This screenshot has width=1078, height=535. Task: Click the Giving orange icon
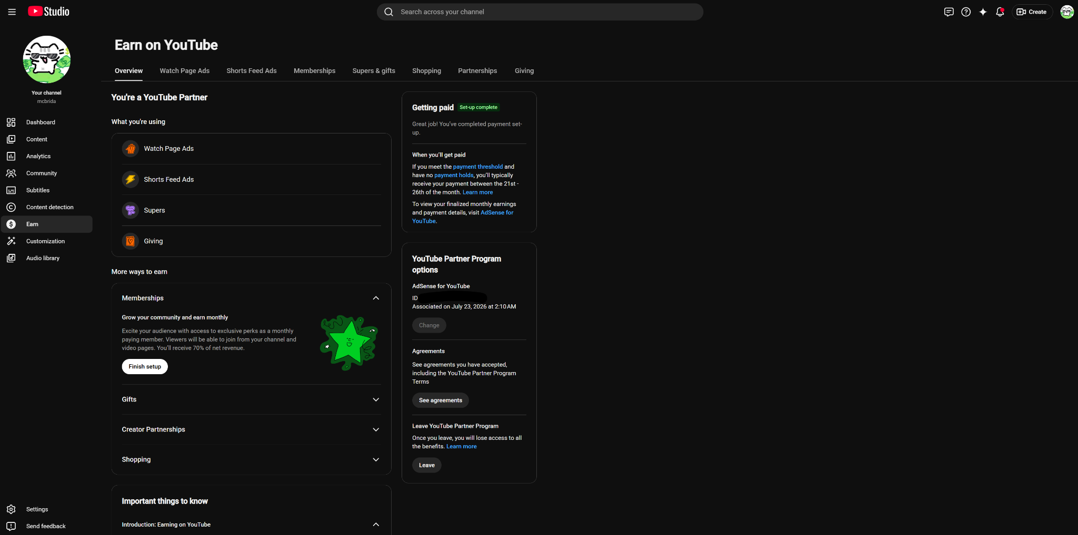(x=131, y=241)
